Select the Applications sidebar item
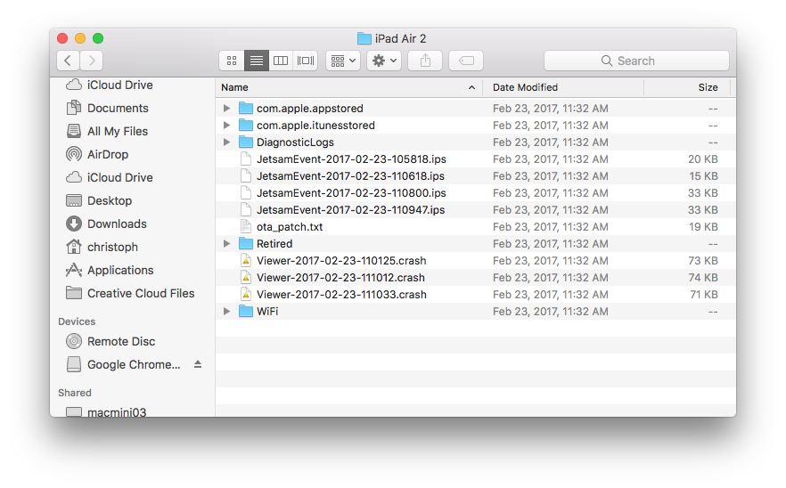This screenshot has width=786, height=488. pyautogui.click(x=119, y=270)
